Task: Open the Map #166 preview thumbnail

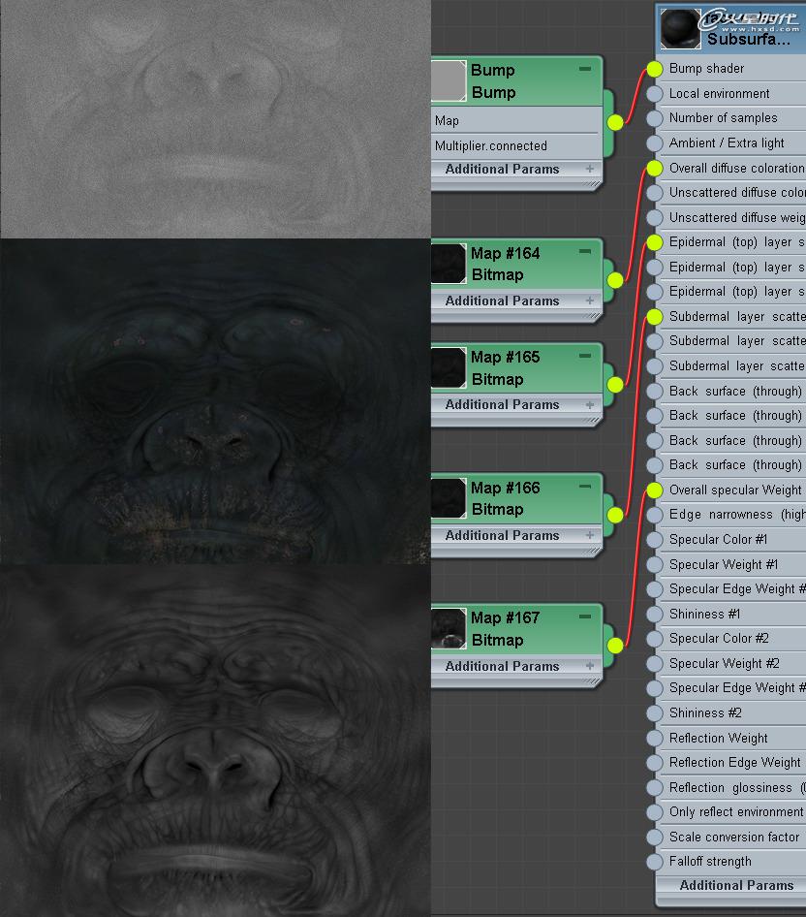Action: pos(449,498)
